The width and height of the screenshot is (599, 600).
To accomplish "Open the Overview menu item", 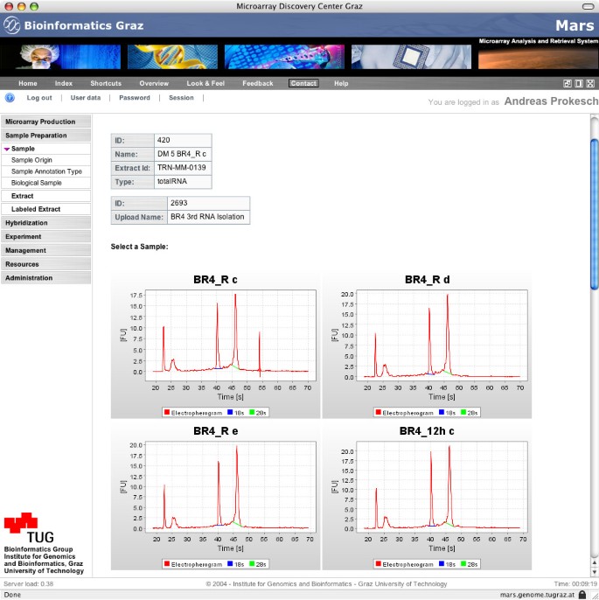I will tap(154, 83).
